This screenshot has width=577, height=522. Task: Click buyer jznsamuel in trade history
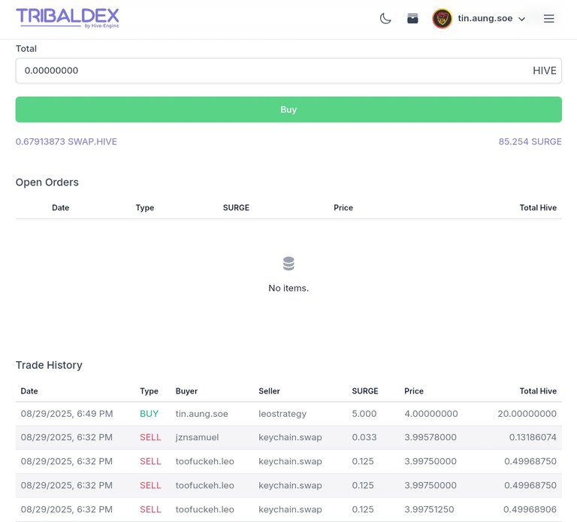tap(197, 437)
